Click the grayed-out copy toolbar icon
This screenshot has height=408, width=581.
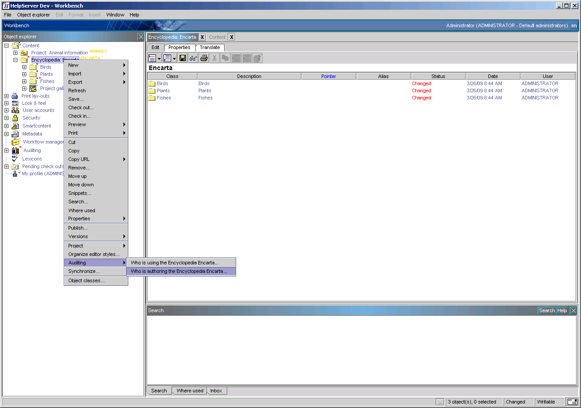[x=225, y=58]
